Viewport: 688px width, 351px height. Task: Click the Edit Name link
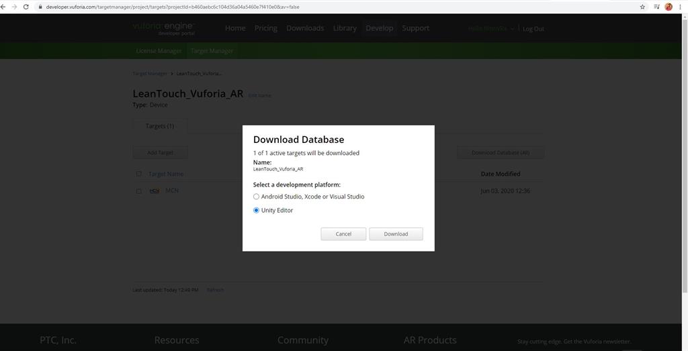click(x=259, y=95)
